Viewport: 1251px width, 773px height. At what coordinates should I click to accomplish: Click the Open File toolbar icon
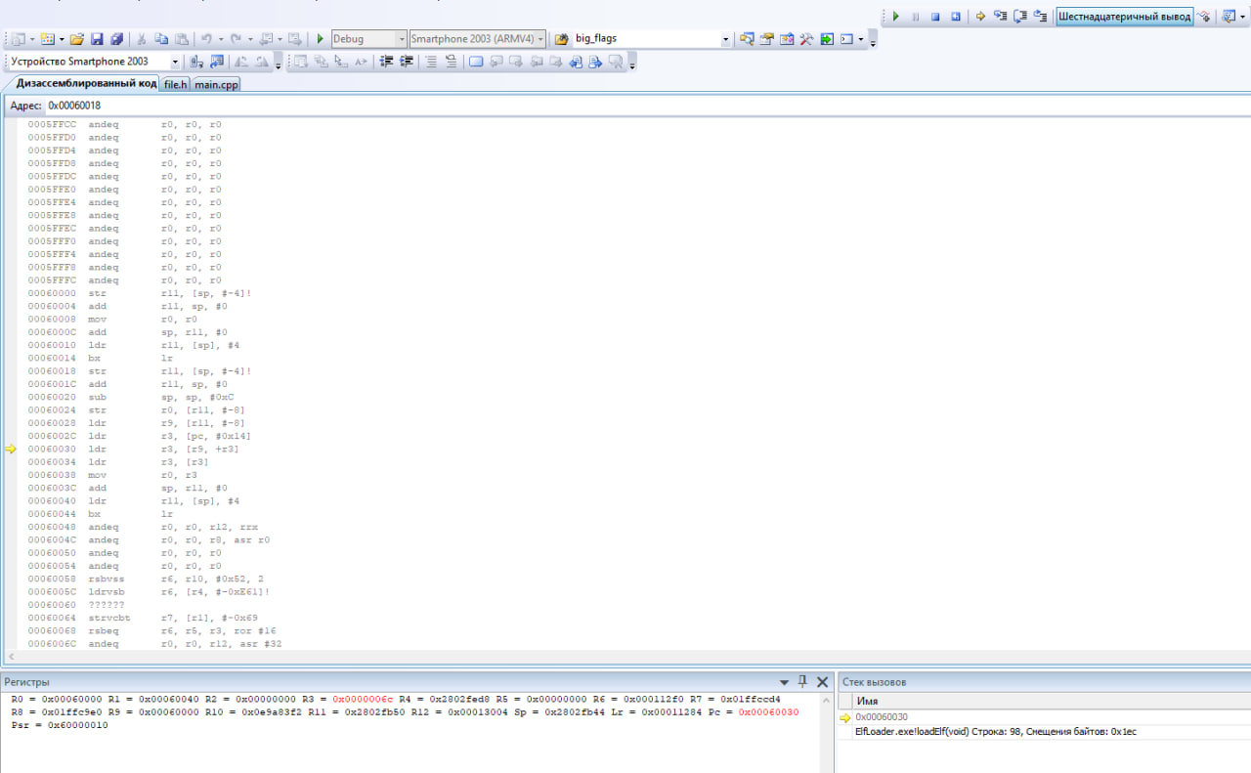click(77, 38)
